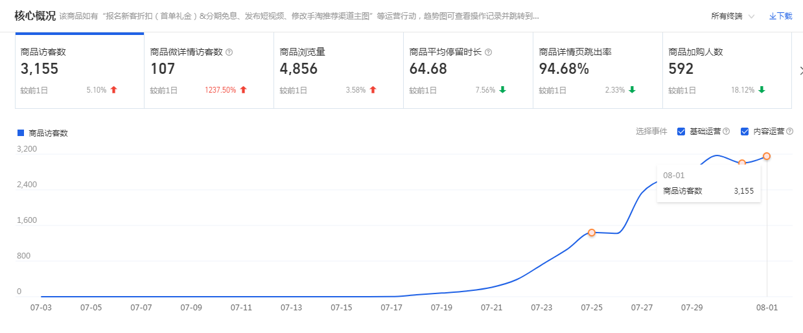Click the event marker at 08-01
This screenshot has height=333, width=803.
[767, 156]
